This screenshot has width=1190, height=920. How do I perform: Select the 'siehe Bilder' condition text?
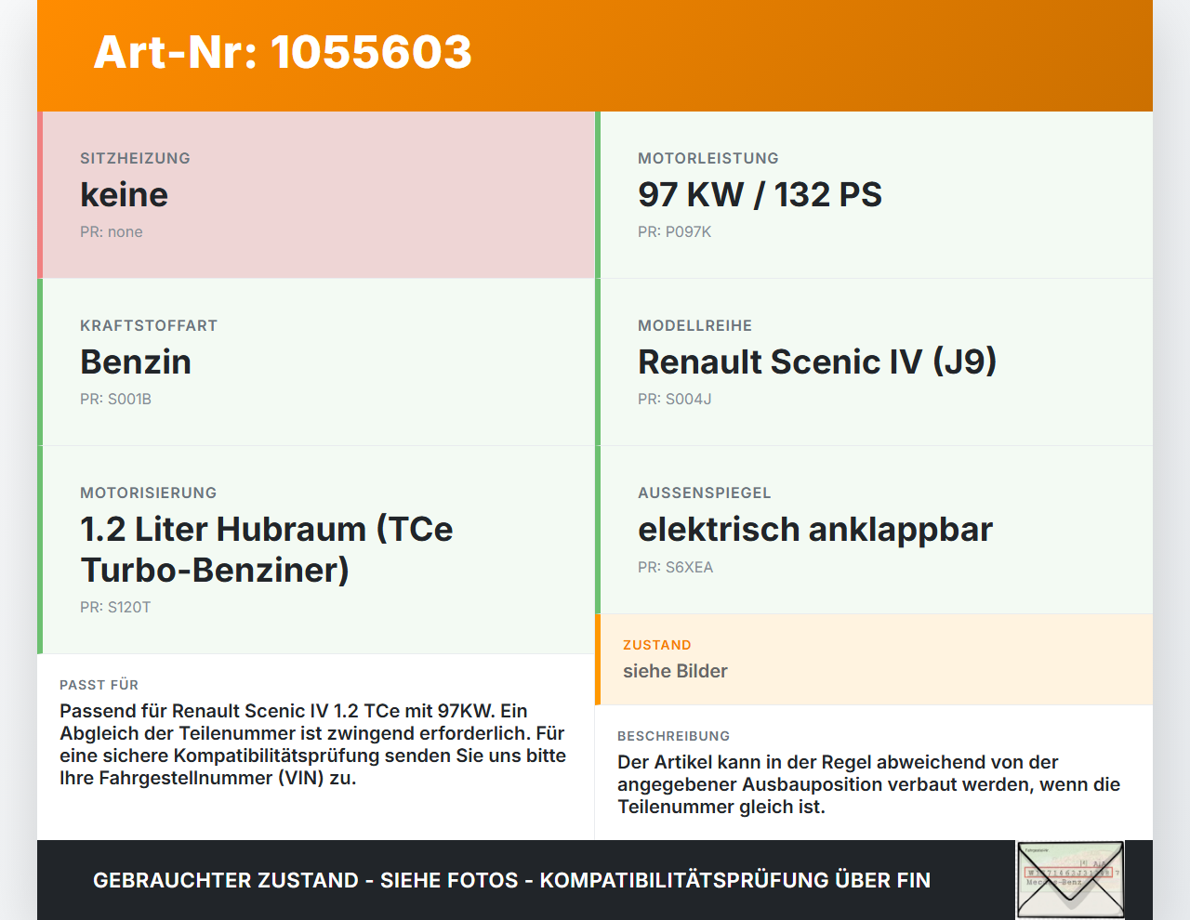pyautogui.click(x=675, y=671)
